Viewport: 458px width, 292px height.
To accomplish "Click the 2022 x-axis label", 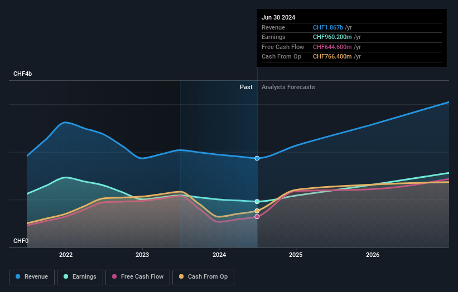I will point(66,255).
